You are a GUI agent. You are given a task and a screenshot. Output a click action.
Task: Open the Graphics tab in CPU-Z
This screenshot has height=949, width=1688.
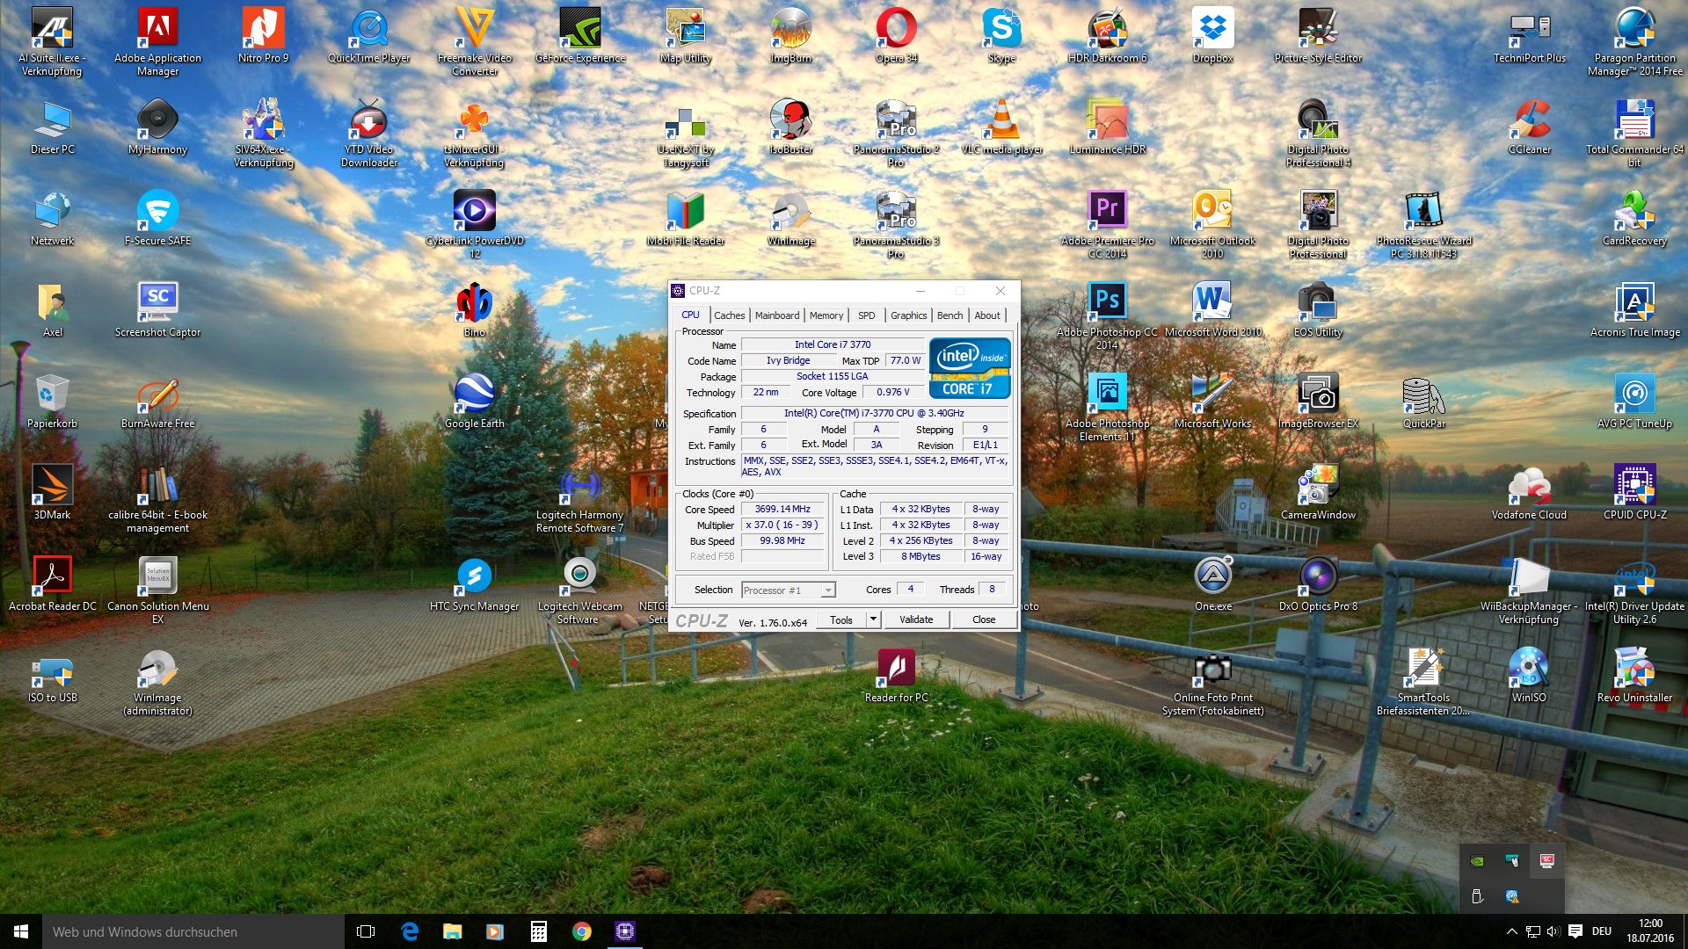tap(908, 315)
